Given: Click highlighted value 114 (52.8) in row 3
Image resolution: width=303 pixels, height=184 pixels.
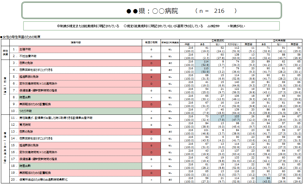Looking at the screenshot, I should [x=202, y=63].
